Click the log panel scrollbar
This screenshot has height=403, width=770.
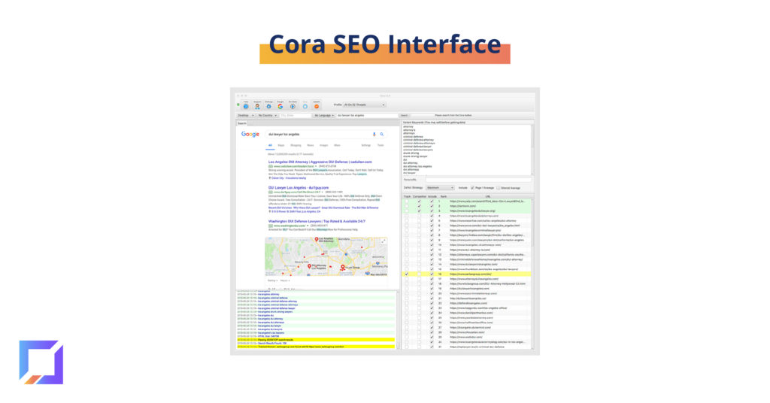[x=397, y=320]
